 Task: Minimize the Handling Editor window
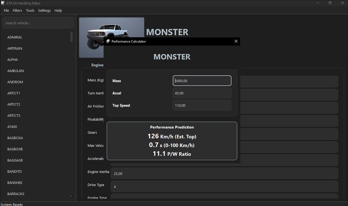pos(318,3)
